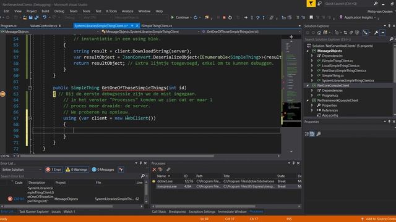
Task: Click the code minimap scrollbar preview
Action: (291, 96)
